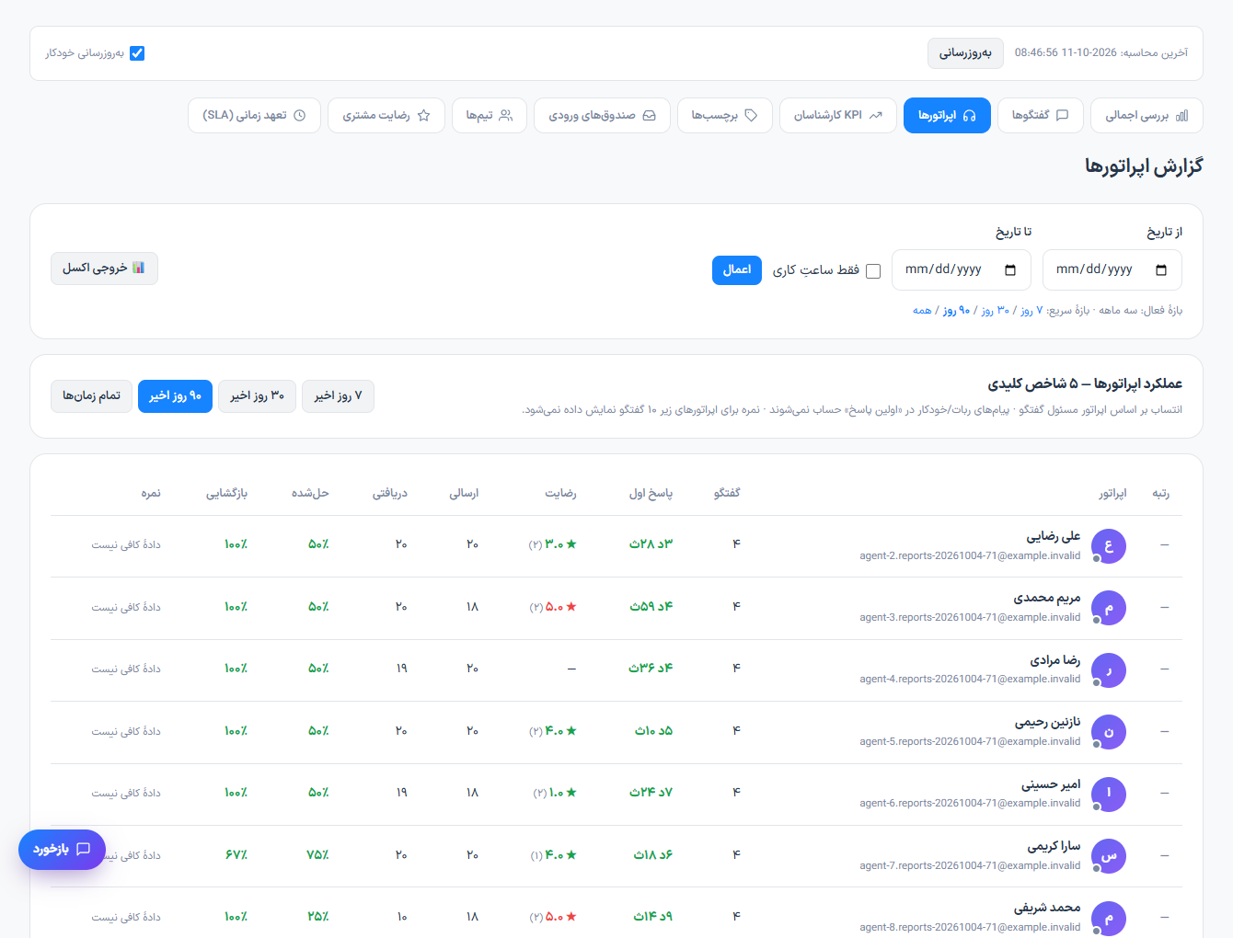Select the اپراتورها tab
Image resolution: width=1233 pixels, height=938 pixels.
coord(947,116)
